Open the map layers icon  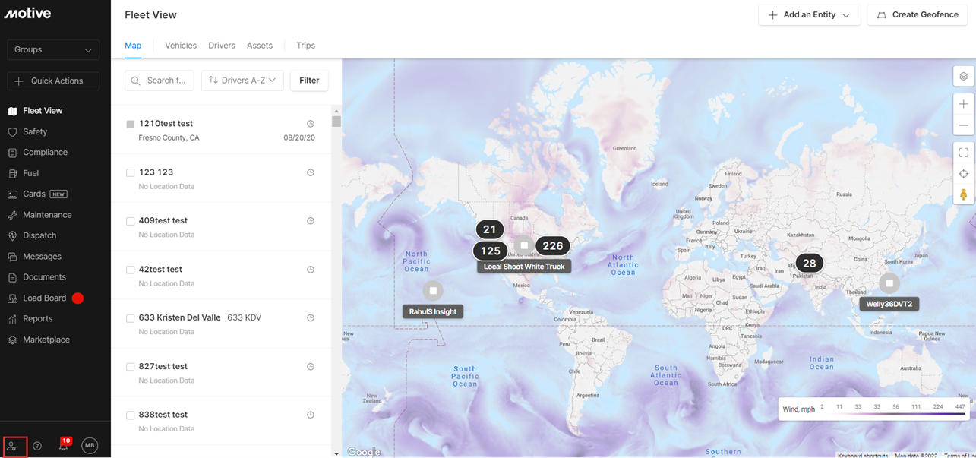click(963, 76)
